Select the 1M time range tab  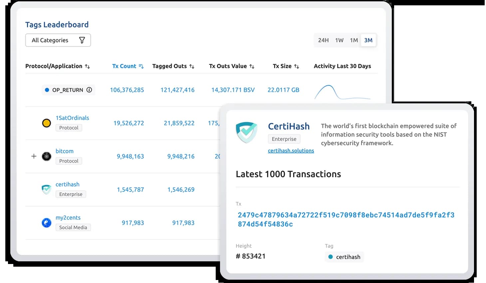[354, 40]
